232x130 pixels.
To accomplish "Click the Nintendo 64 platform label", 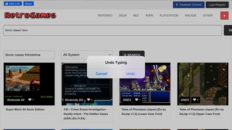I will (16, 100).
